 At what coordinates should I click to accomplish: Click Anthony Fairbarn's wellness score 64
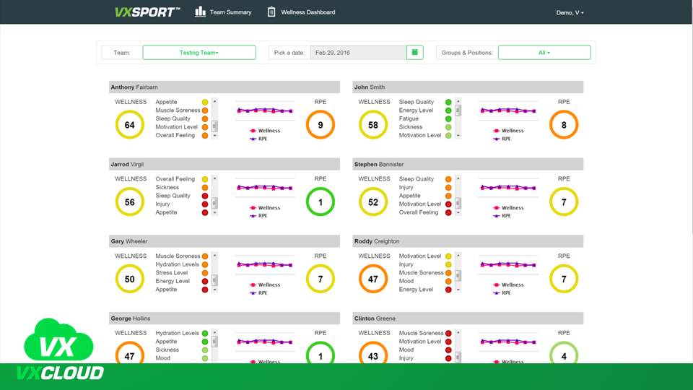pyautogui.click(x=129, y=125)
